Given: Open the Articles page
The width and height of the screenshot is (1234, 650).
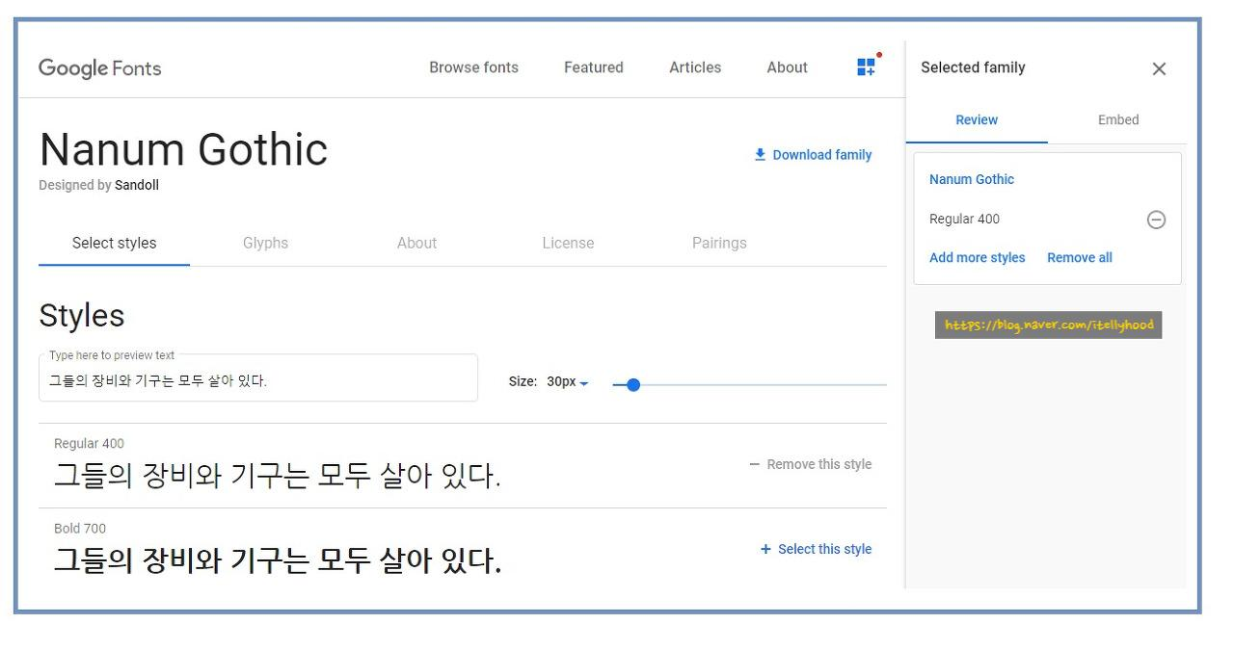Looking at the screenshot, I should pos(695,67).
